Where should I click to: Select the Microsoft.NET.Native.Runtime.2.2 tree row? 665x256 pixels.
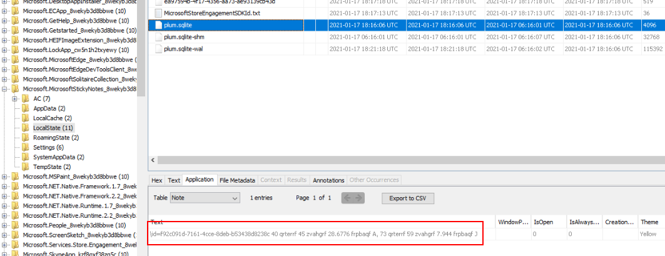tap(79, 215)
